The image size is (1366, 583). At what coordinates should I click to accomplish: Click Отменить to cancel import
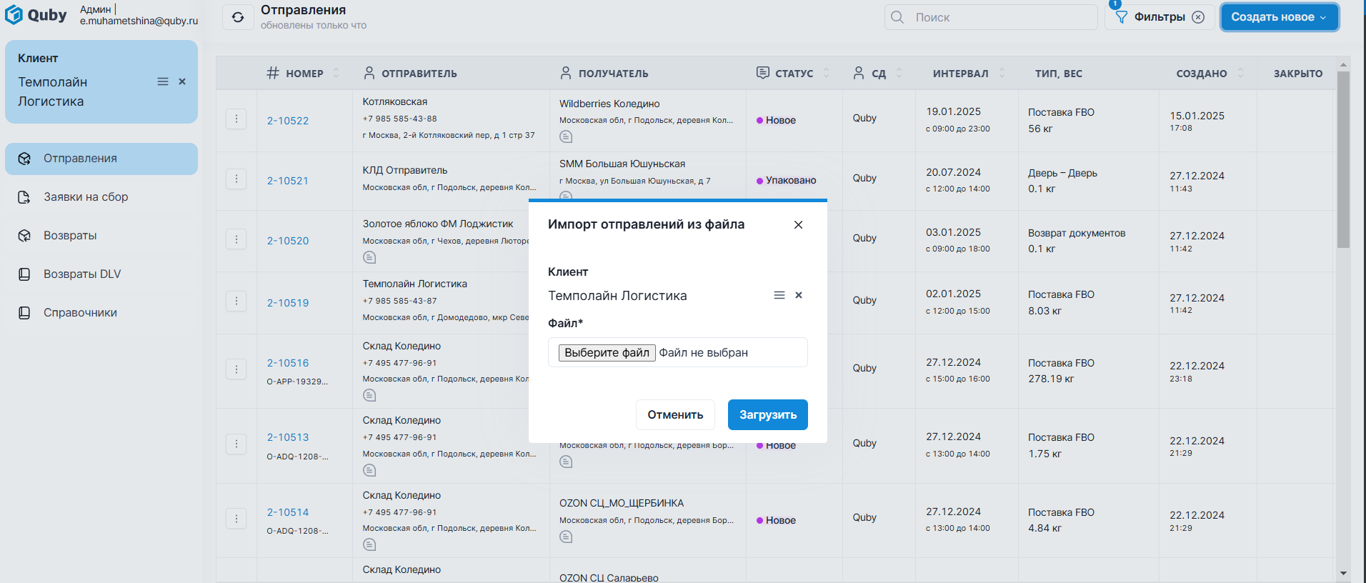[675, 415]
